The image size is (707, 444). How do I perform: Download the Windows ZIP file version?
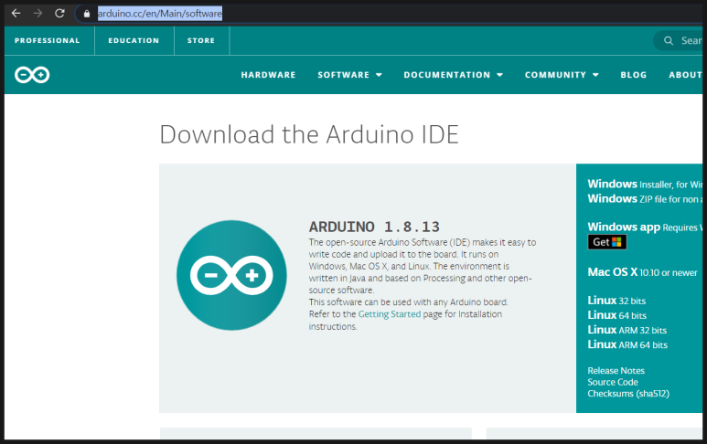[645, 198]
